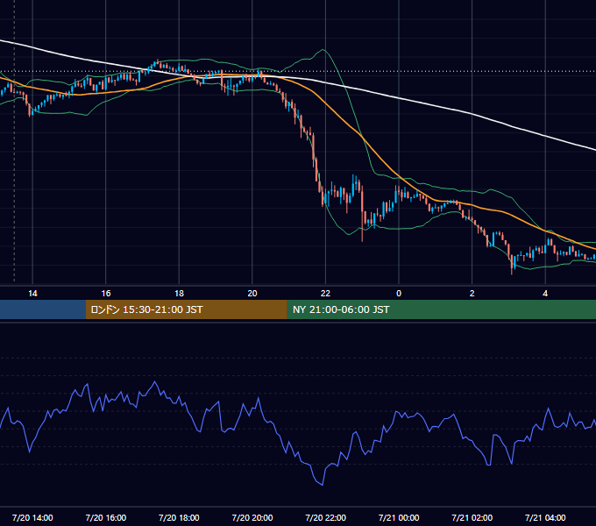Click the 7/20 14:00 indicator time label
The height and width of the screenshot is (526, 596).
coord(32,517)
